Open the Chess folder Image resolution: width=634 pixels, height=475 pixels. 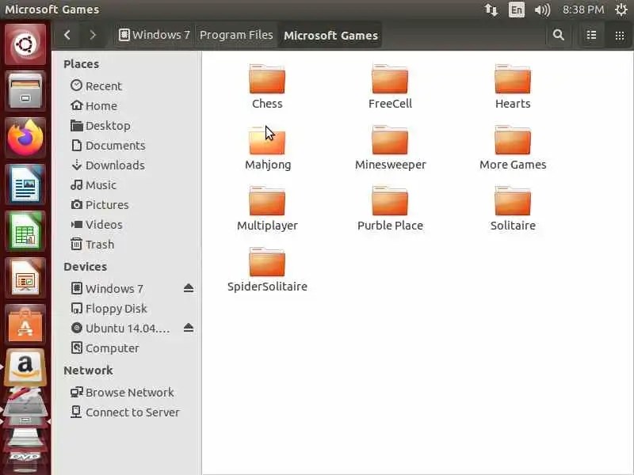point(267,86)
